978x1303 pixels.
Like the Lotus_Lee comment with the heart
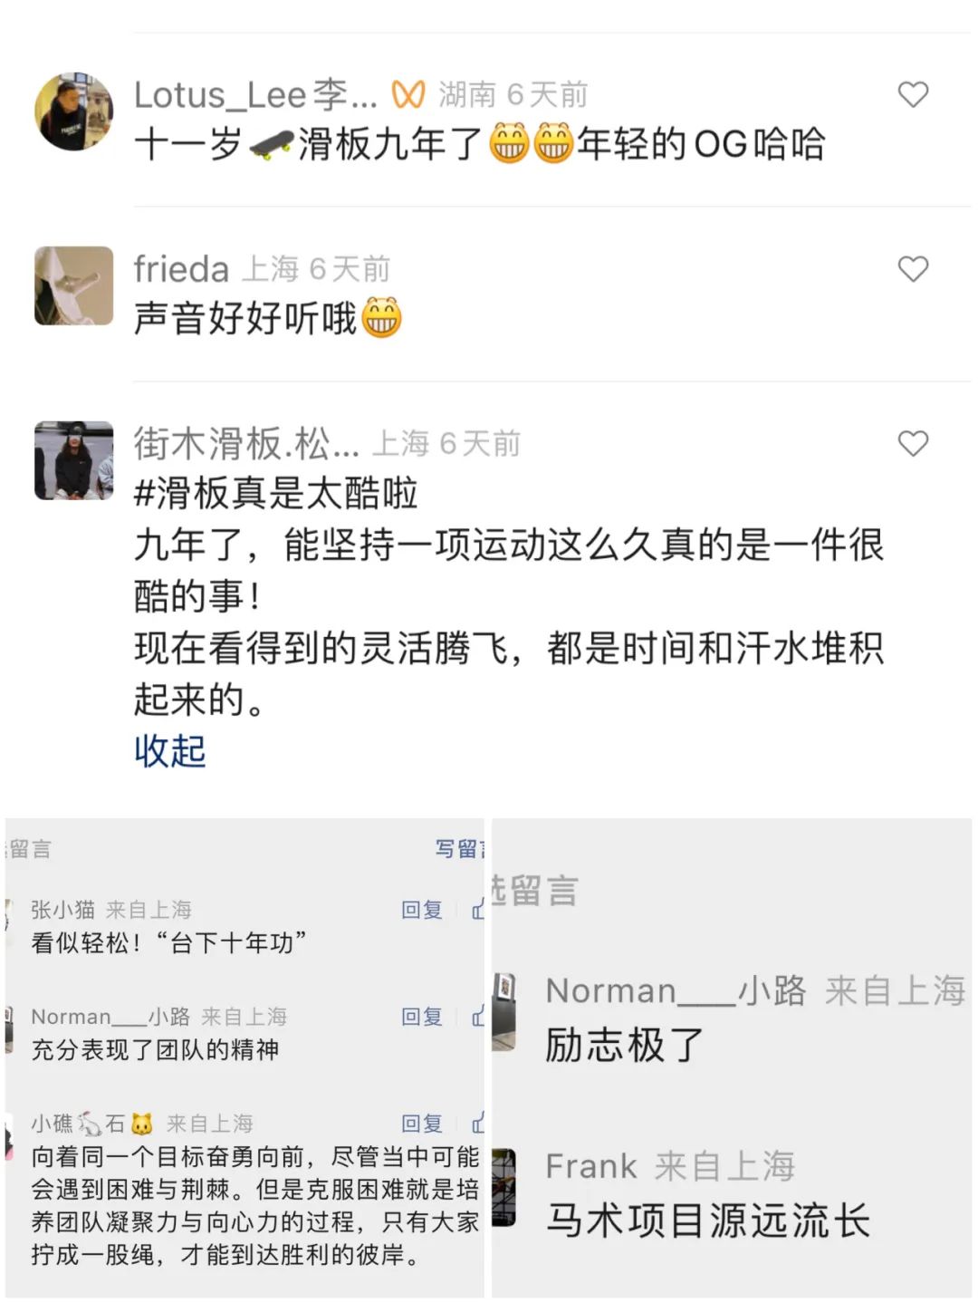coord(913,95)
